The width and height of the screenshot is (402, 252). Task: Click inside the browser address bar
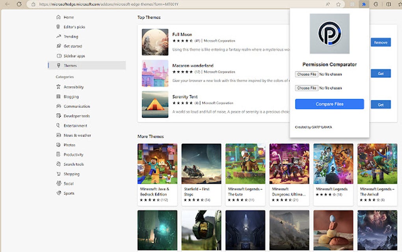pos(158,4)
